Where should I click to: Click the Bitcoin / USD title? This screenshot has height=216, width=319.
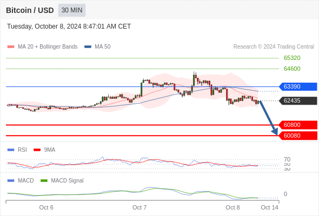click(30, 10)
